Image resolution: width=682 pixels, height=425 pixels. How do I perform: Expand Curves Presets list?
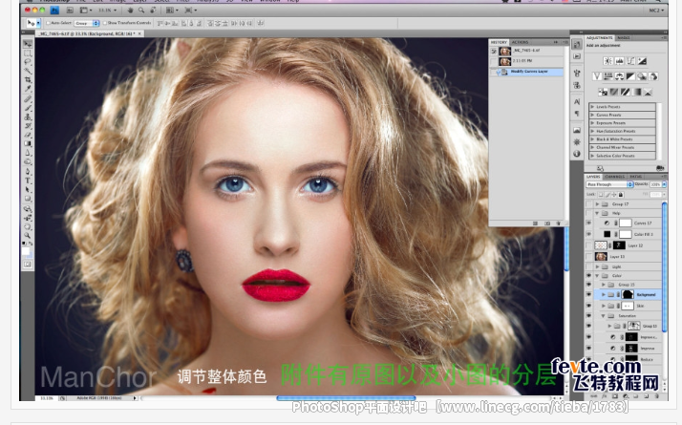592,115
